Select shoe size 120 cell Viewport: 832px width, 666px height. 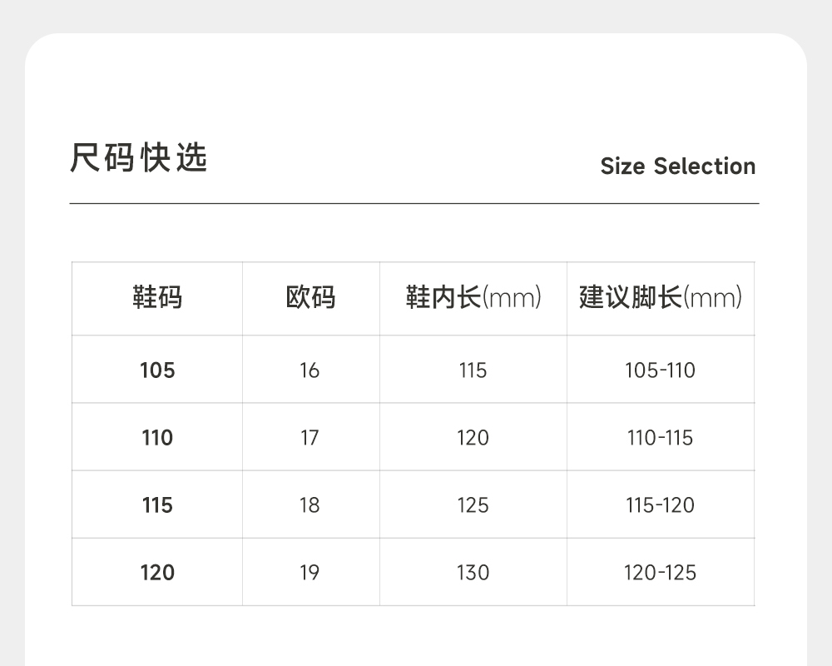[x=157, y=573]
